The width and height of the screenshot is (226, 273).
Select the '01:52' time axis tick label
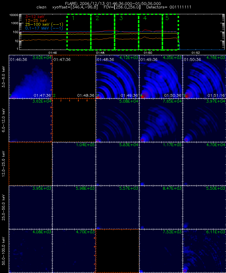(196, 53)
